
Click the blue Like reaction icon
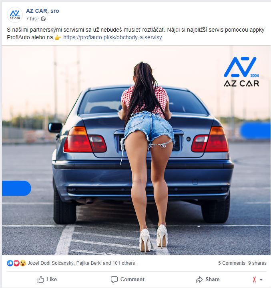click(x=10, y=263)
